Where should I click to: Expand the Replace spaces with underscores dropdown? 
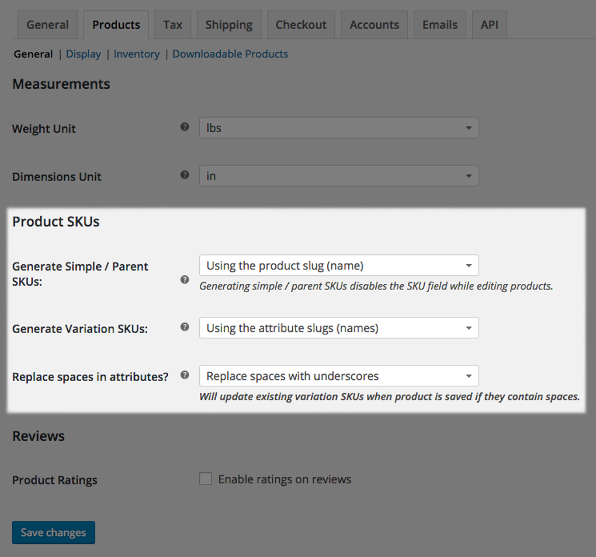click(x=339, y=376)
